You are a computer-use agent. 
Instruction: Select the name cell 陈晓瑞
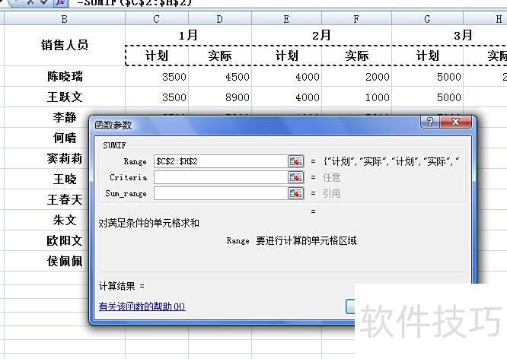pyautogui.click(x=65, y=76)
